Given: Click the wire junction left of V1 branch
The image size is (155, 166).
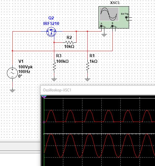Looking at the screenshot, I should point(12,51).
